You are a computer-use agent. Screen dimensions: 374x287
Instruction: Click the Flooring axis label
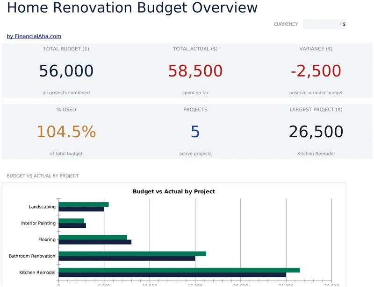pyautogui.click(x=47, y=239)
